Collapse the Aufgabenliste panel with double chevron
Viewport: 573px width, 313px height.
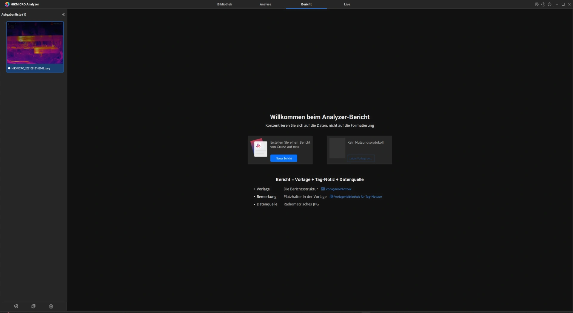pyautogui.click(x=63, y=15)
